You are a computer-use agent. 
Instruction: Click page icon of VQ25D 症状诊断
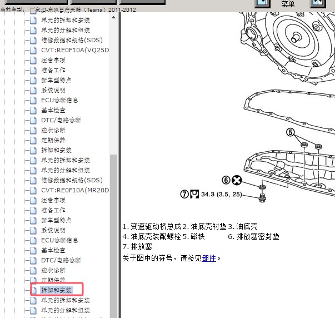pyautogui.click(x=33, y=130)
